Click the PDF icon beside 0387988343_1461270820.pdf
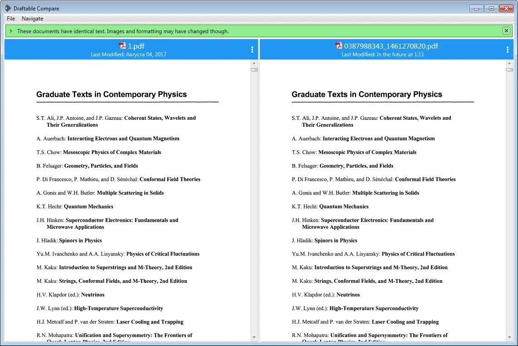This screenshot has height=346, width=518. 339,46
